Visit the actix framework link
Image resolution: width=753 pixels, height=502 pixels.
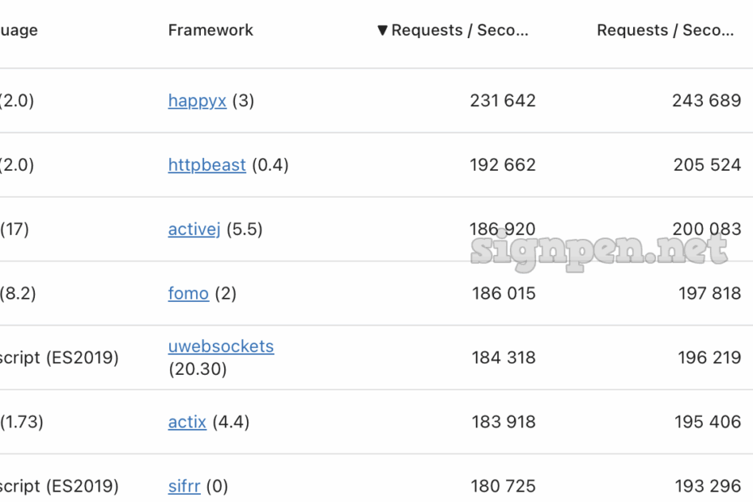187,423
